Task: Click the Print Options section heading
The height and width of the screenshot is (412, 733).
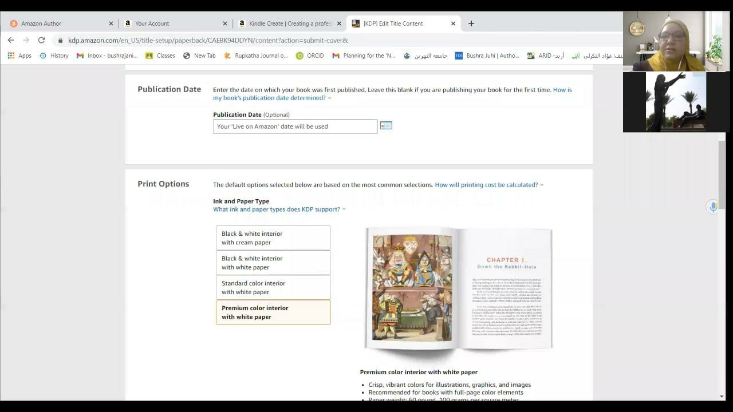Action: pyautogui.click(x=163, y=184)
